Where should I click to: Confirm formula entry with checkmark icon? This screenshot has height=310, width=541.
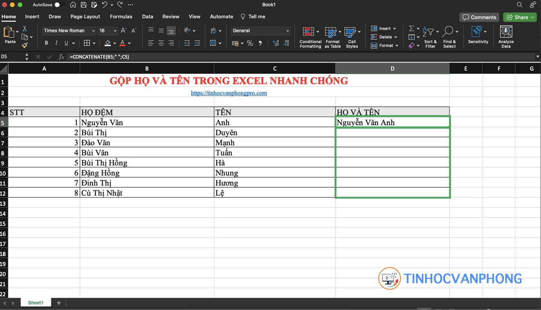49,57
